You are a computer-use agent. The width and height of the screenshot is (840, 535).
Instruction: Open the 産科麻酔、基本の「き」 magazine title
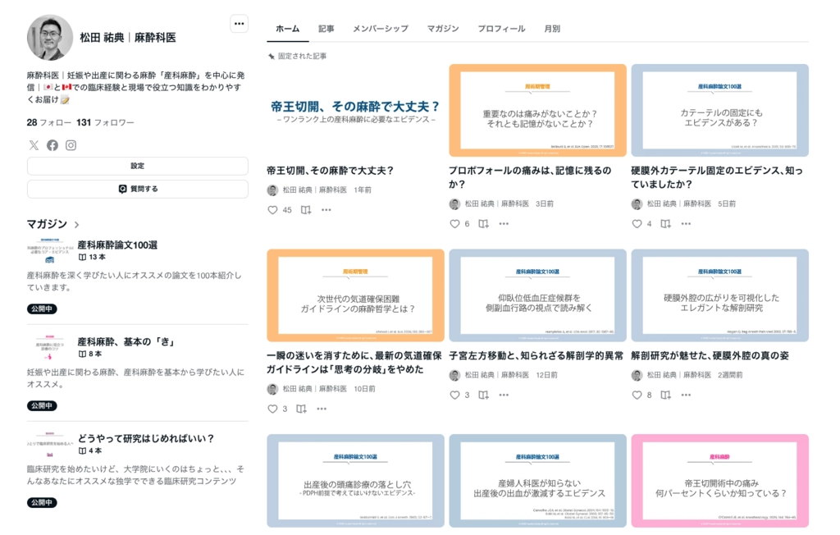pyautogui.click(x=126, y=341)
